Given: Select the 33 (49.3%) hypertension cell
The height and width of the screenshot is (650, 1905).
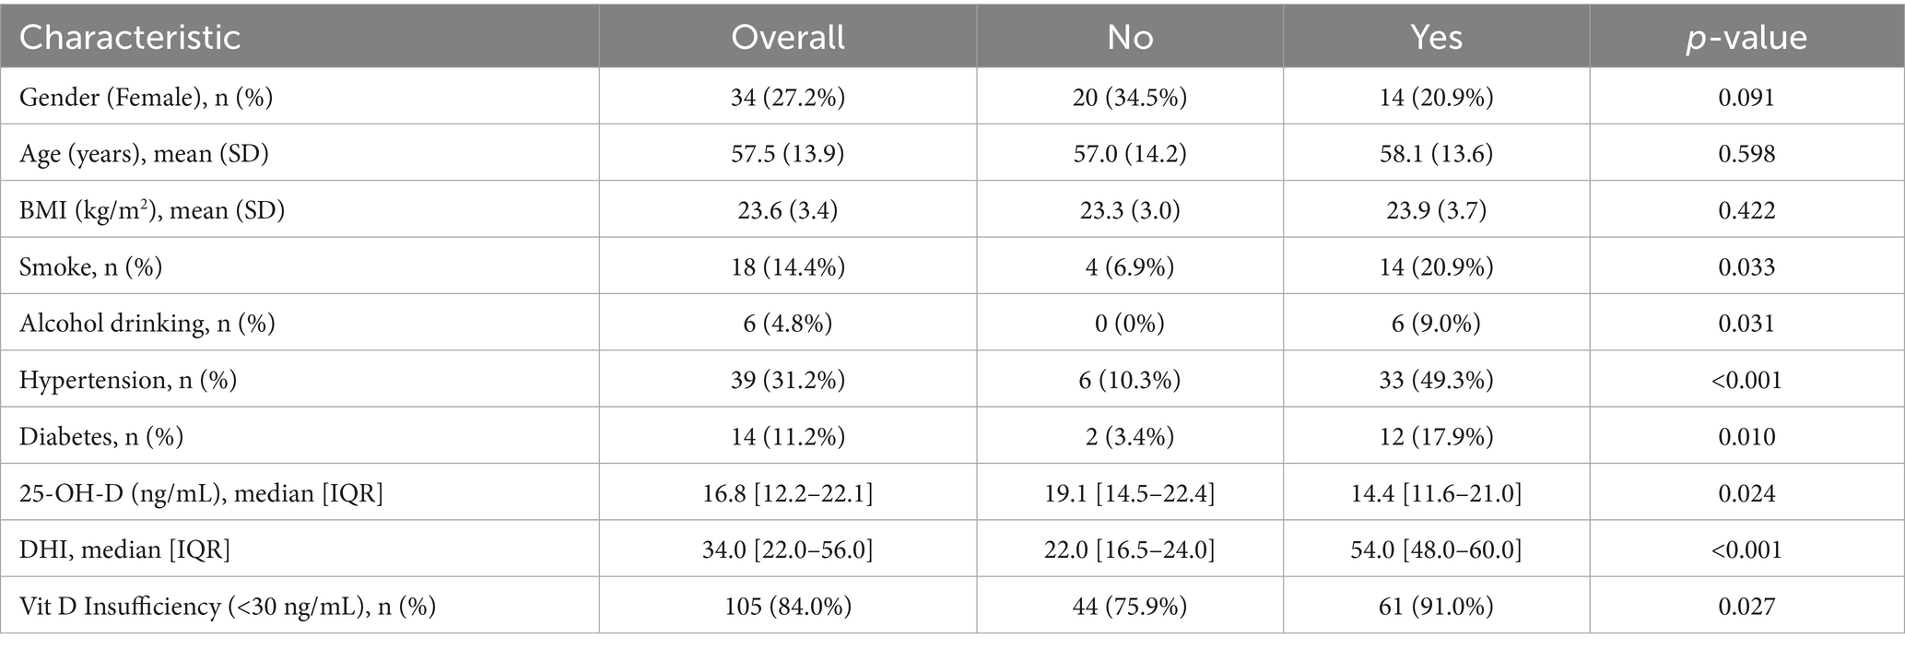Looking at the screenshot, I should coord(1436,380).
